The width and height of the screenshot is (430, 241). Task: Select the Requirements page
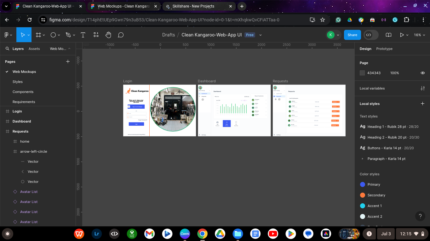24,102
